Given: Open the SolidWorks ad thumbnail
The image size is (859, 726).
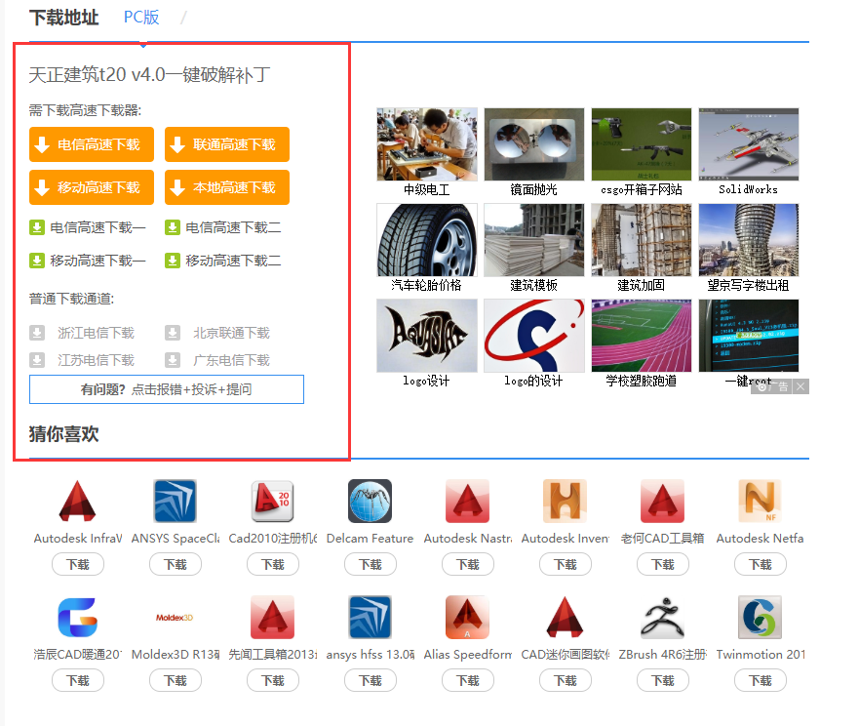Looking at the screenshot, I should click(x=749, y=144).
